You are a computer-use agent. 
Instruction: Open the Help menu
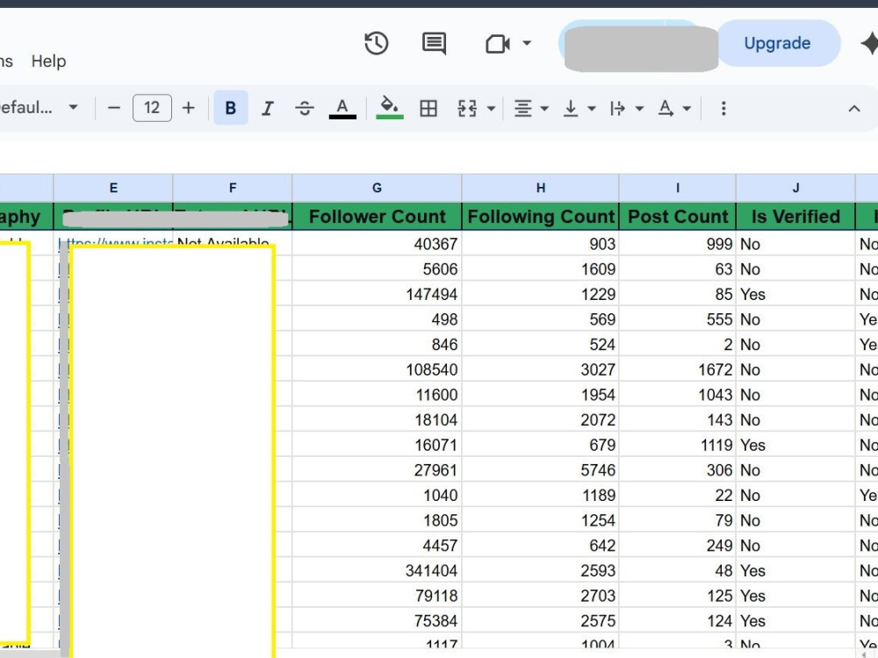click(x=48, y=61)
